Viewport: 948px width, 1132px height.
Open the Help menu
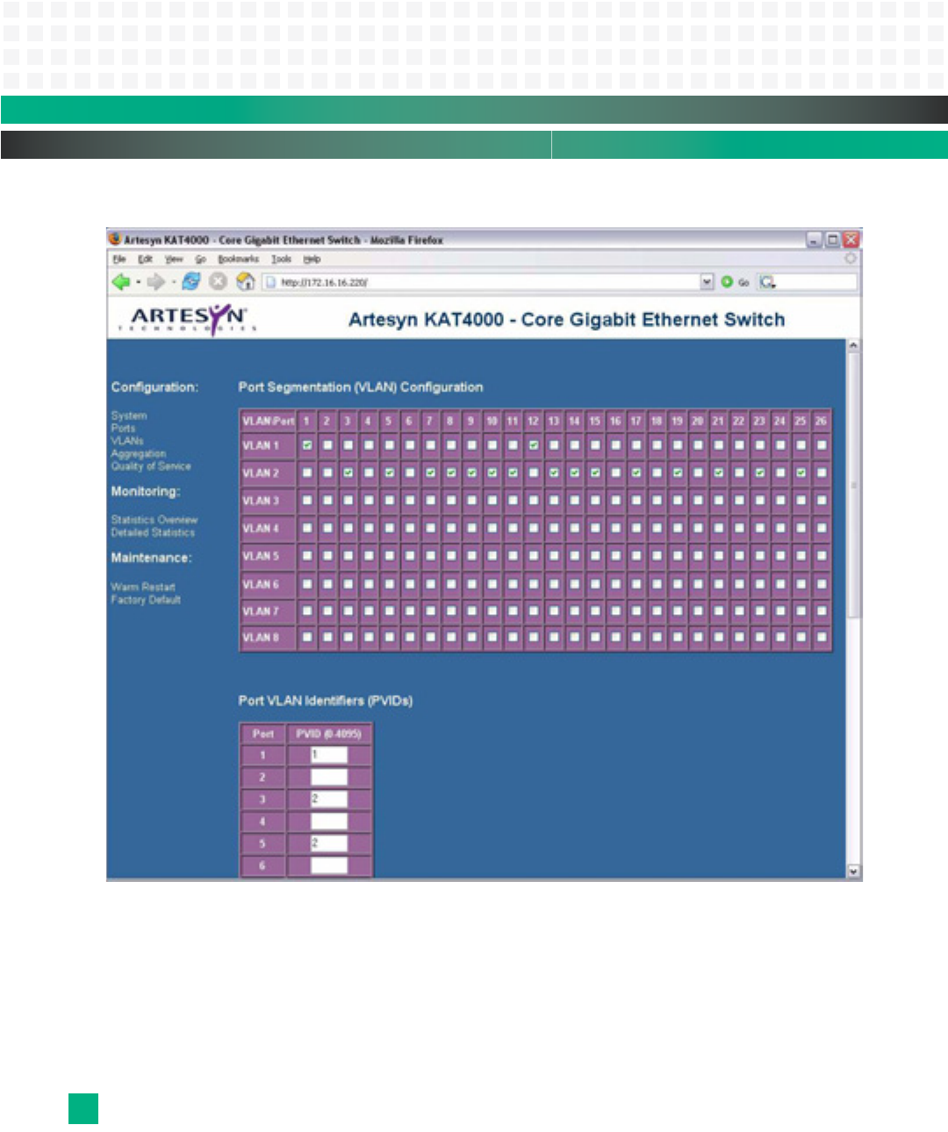(x=312, y=260)
